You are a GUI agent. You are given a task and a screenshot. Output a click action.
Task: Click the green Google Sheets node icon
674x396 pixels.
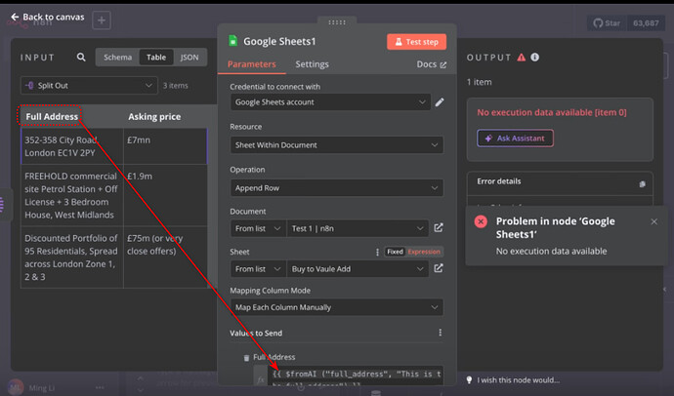coord(233,41)
